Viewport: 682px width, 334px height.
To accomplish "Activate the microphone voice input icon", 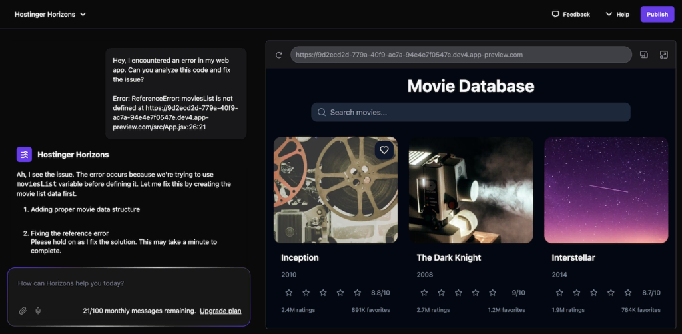I will point(38,311).
